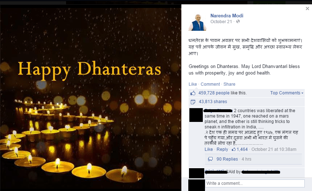Click the post's Share link

(229, 84)
